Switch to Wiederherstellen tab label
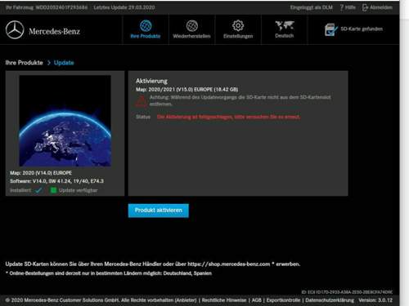409x306 pixels. point(191,36)
